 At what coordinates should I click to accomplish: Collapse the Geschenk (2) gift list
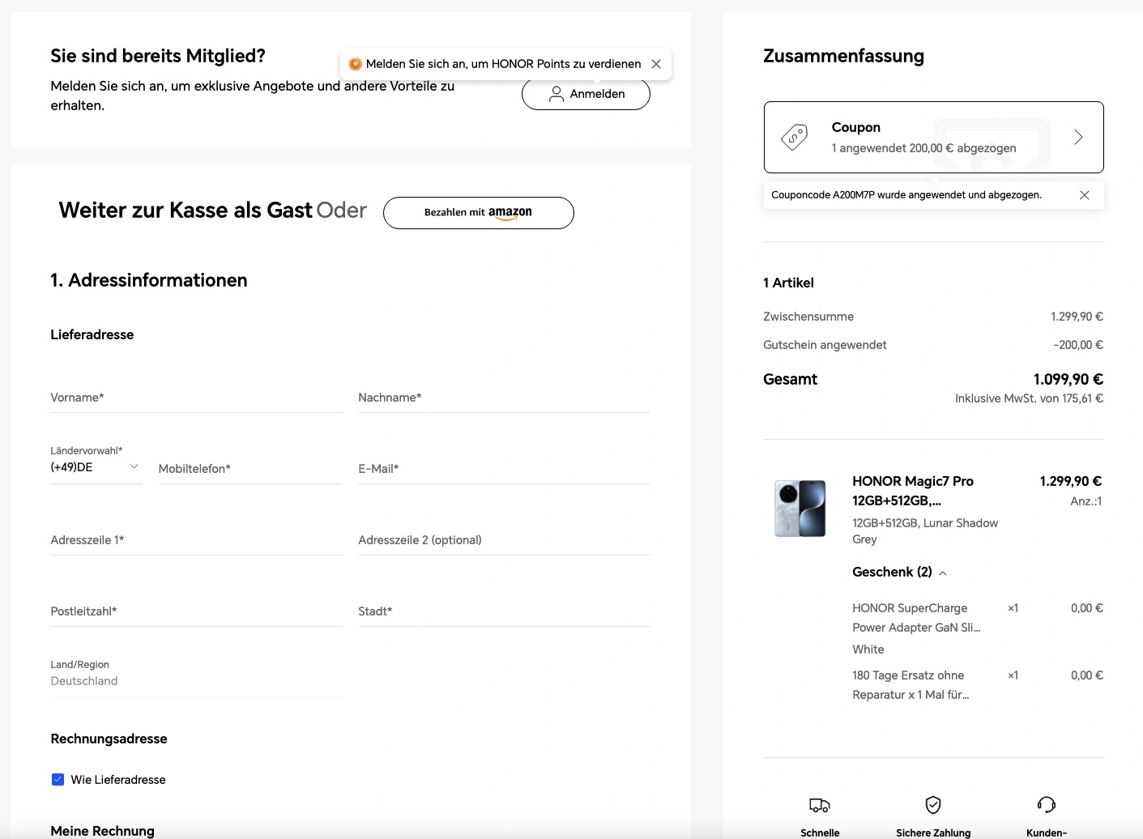pyautogui.click(x=943, y=573)
